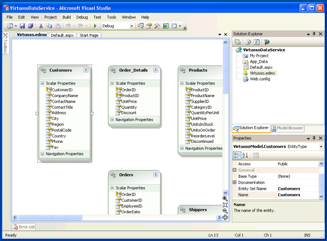Sort properties alphabetically
This screenshot has height=241, width=327.
tap(245, 155)
